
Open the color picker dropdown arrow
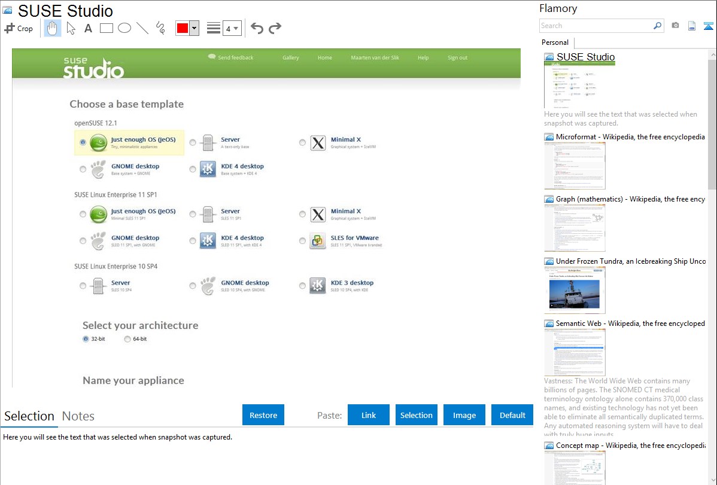click(195, 28)
